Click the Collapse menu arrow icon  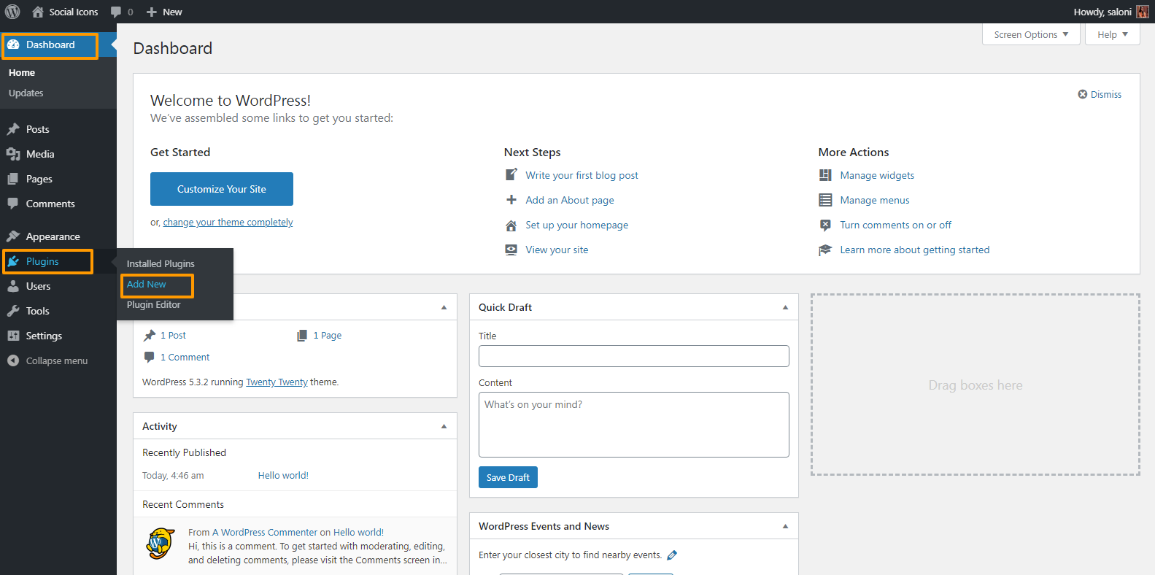[x=13, y=360]
